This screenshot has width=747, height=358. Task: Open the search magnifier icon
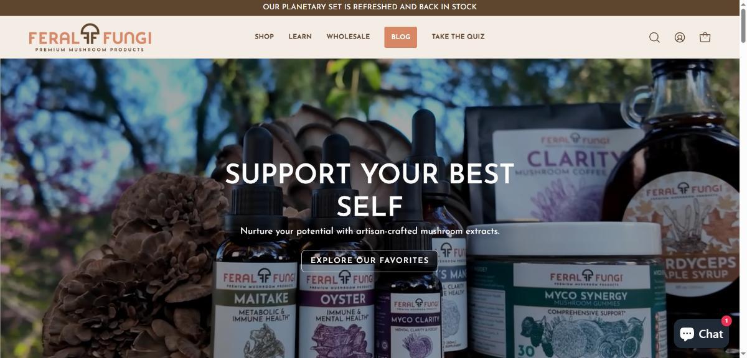coord(654,37)
